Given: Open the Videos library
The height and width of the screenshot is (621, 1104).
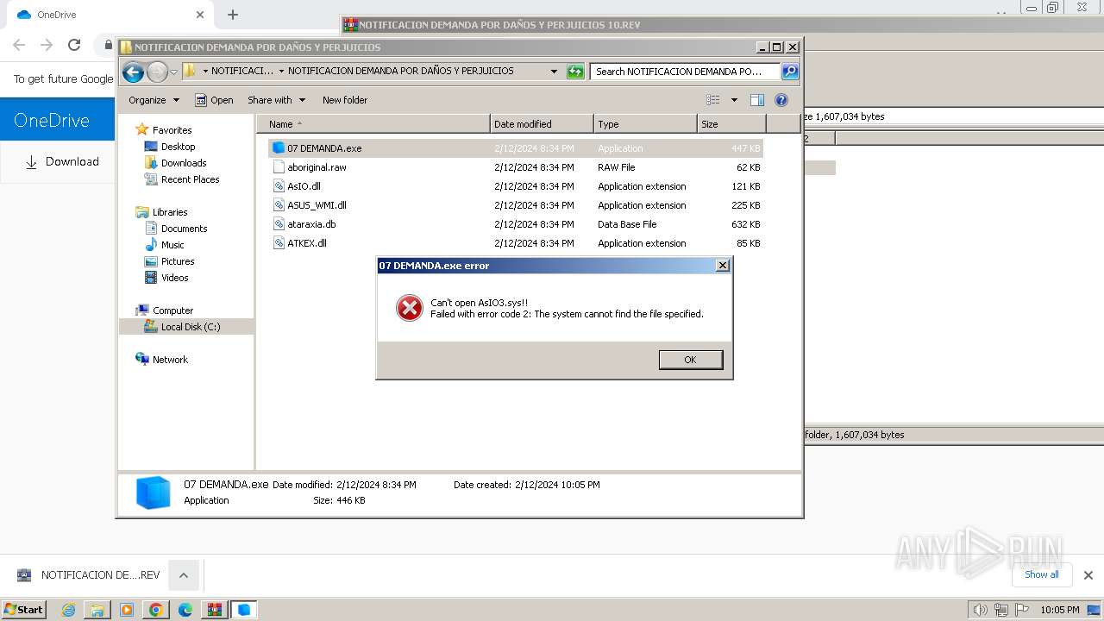Looking at the screenshot, I should click(174, 278).
